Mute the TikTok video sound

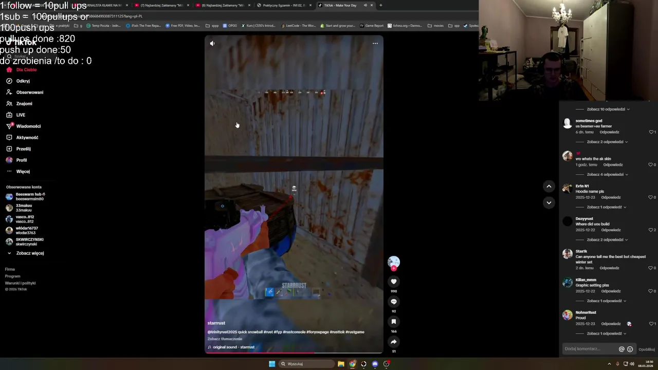[x=212, y=44]
